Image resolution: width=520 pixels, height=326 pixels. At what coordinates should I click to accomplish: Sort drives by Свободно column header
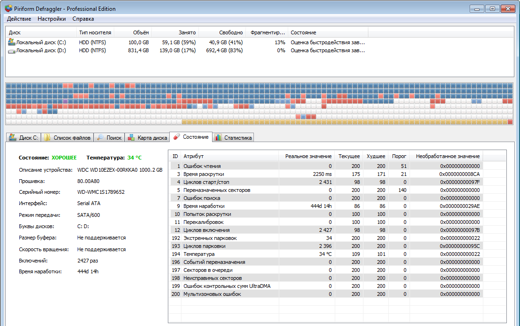[x=222, y=32]
